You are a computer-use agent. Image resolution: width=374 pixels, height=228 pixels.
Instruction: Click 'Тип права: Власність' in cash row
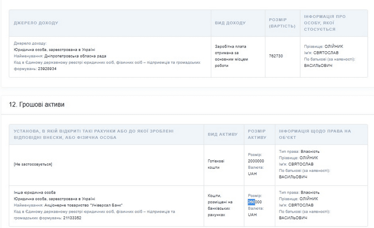click(x=299, y=151)
